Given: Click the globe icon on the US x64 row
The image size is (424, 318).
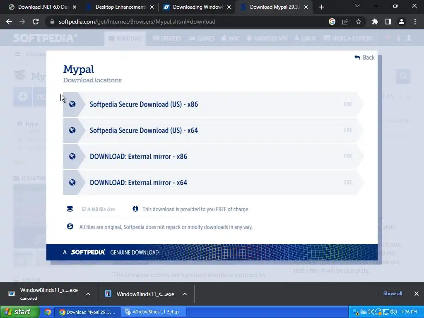Looking at the screenshot, I should pyautogui.click(x=72, y=130).
